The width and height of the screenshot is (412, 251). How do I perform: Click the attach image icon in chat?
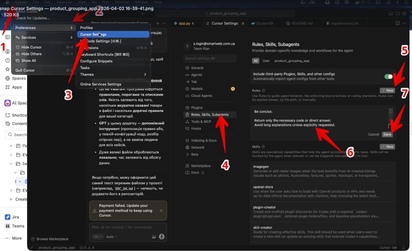(x=154, y=237)
